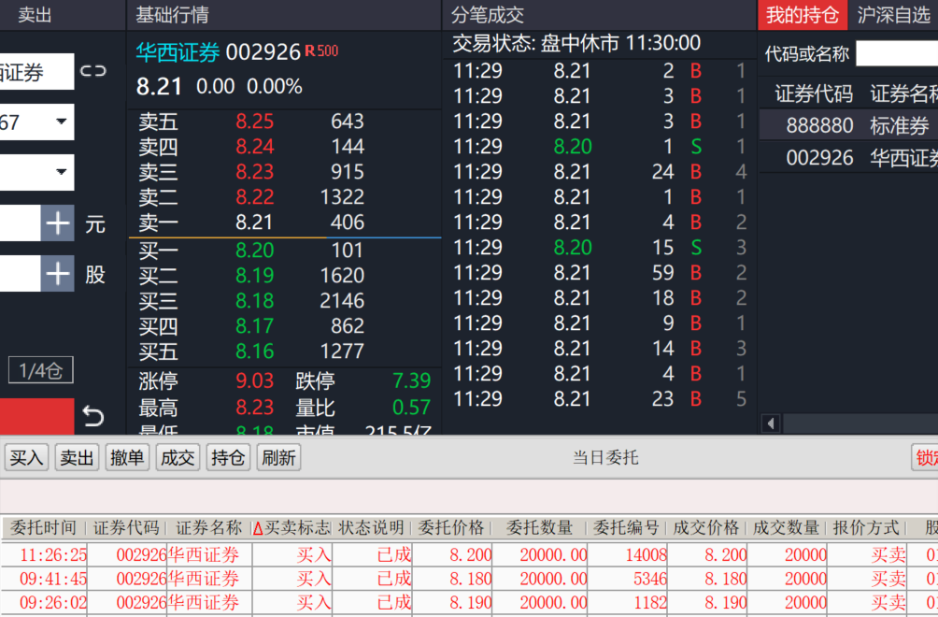Image resolution: width=938 pixels, height=617 pixels.
Task: Click the 持仓 toolbar button
Action: 228,458
